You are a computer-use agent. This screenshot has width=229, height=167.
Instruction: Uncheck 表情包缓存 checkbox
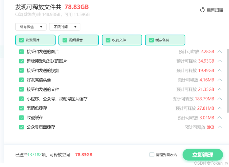(x=21, y=108)
